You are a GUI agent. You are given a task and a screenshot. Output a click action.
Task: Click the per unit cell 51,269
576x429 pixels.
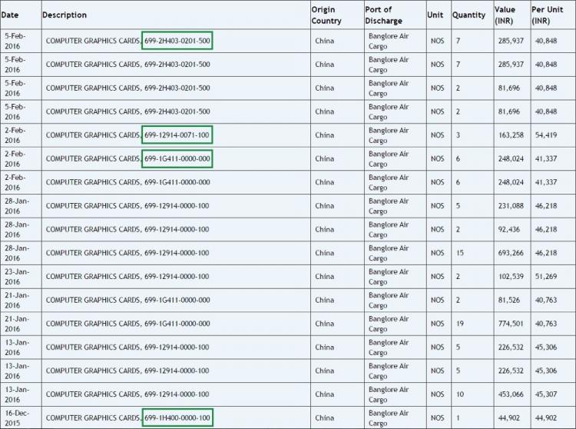[x=546, y=277]
